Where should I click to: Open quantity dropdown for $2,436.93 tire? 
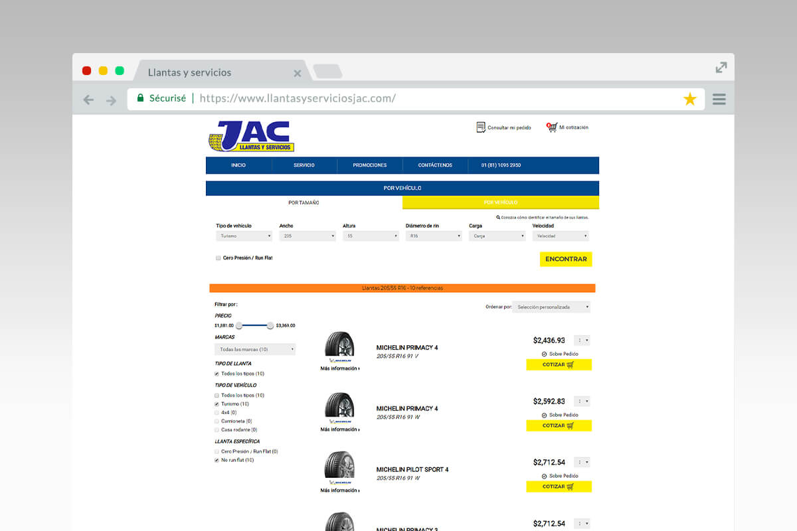(x=582, y=341)
